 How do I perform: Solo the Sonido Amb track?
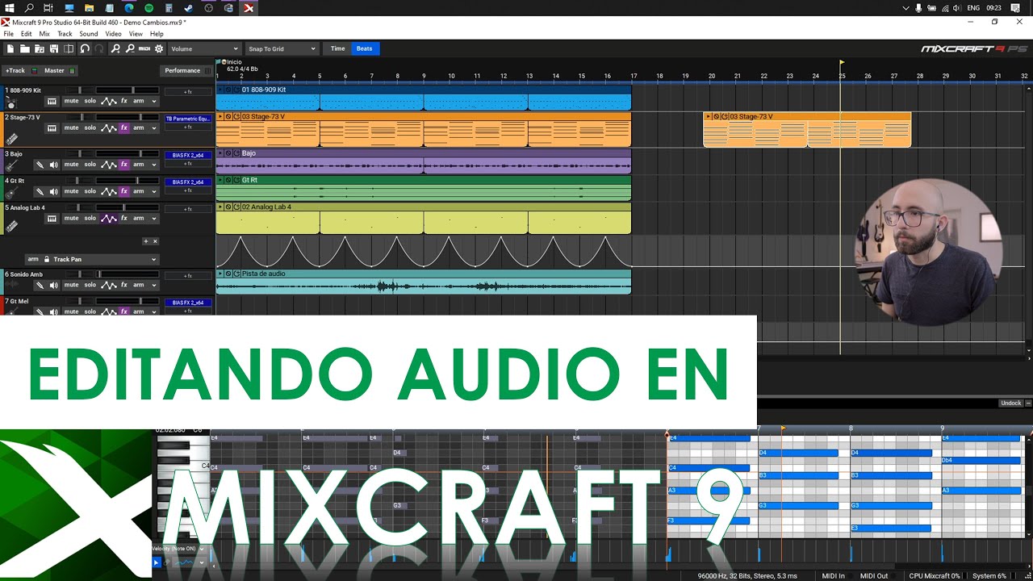click(90, 285)
